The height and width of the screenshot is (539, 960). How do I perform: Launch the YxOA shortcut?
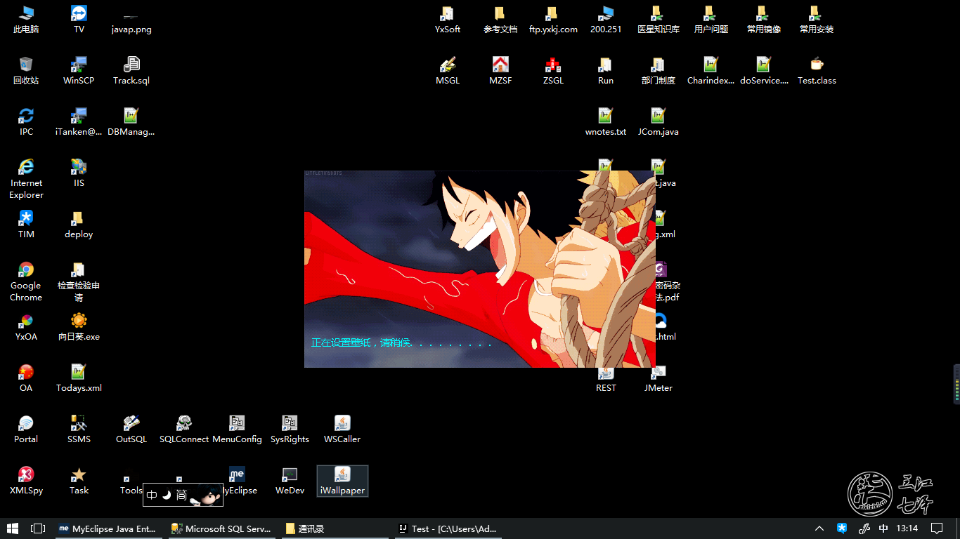point(26,327)
